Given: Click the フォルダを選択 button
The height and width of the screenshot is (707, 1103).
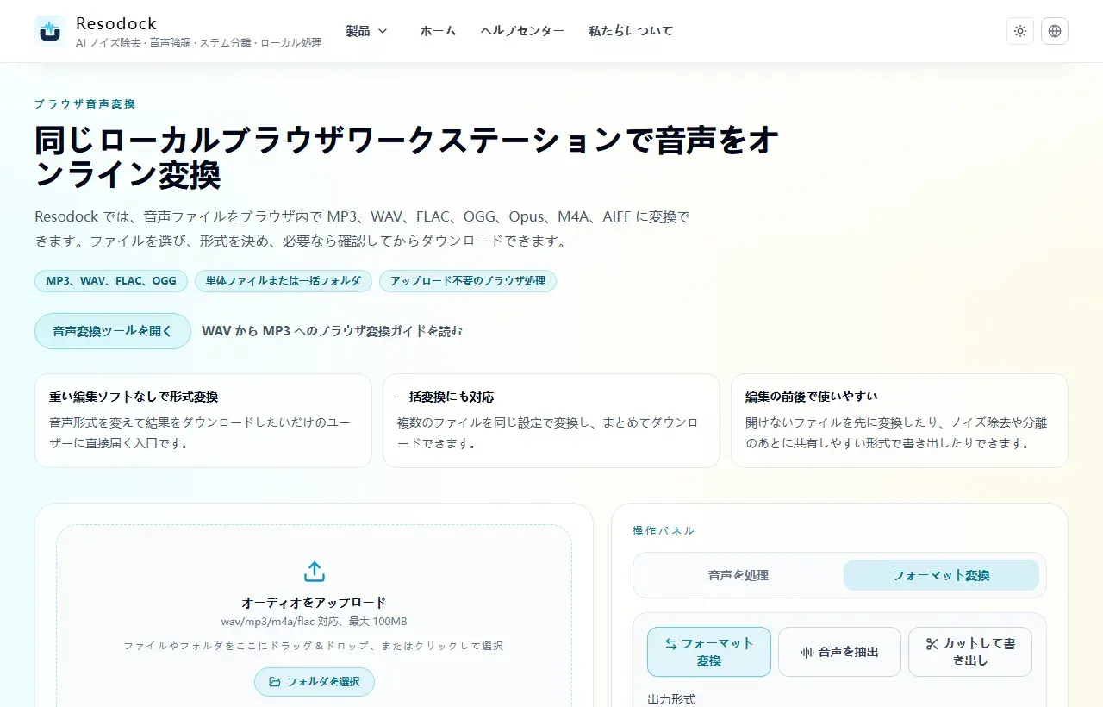Looking at the screenshot, I should tap(315, 682).
